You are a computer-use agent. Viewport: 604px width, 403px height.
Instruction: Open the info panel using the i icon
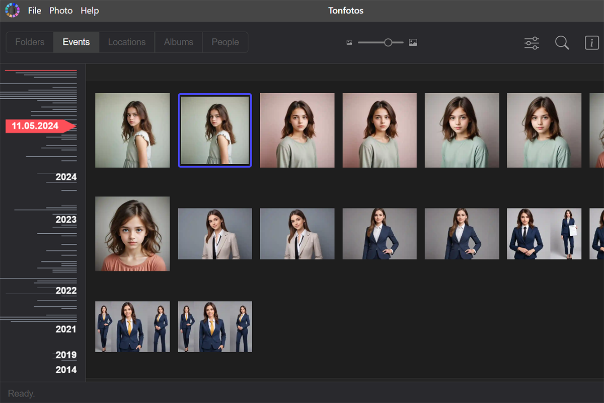(592, 43)
